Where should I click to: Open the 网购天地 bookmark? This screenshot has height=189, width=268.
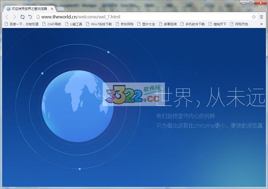coord(239,24)
